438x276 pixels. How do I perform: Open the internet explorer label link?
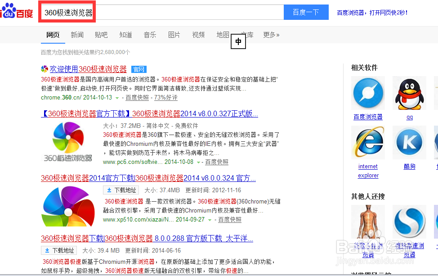click(x=368, y=171)
